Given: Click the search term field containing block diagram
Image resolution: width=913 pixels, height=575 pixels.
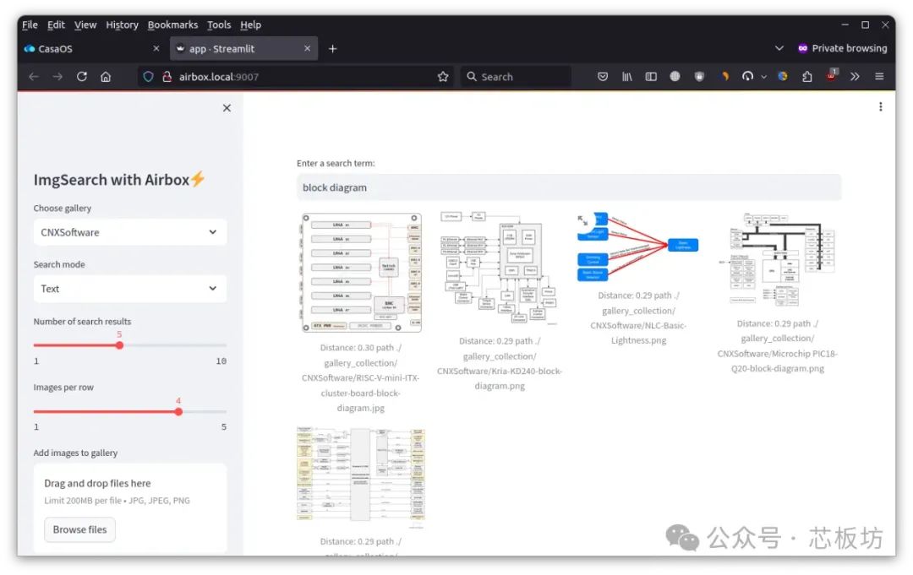Looking at the screenshot, I should point(568,187).
